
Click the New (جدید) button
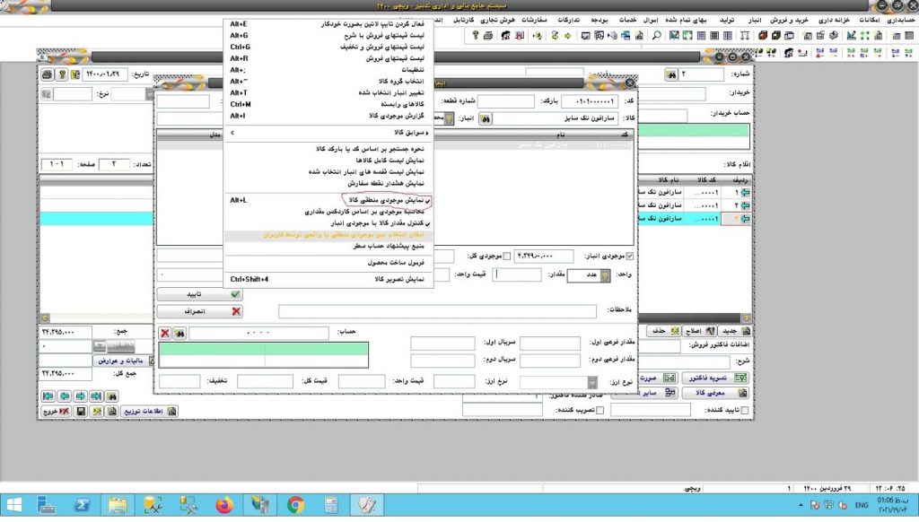pyautogui.click(x=735, y=331)
